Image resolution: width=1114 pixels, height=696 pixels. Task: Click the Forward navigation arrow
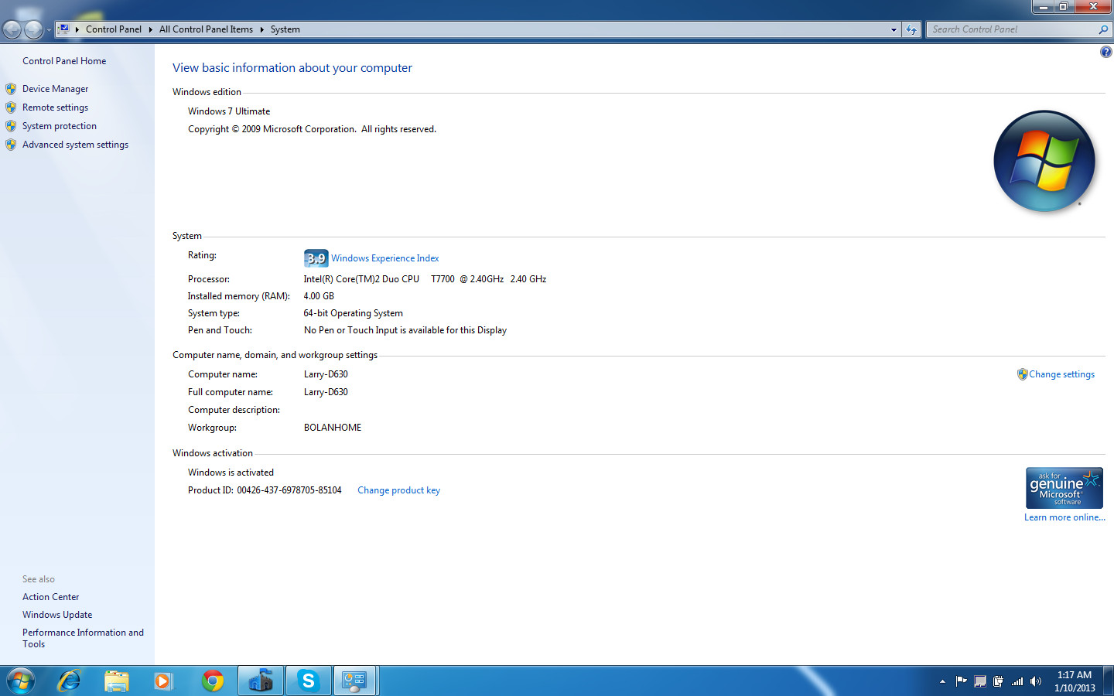pyautogui.click(x=33, y=29)
